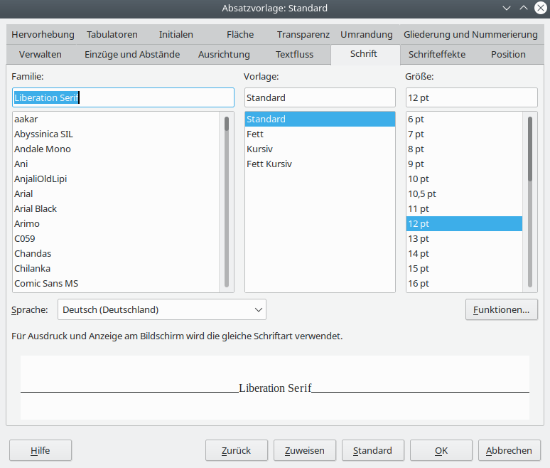The width and height of the screenshot is (550, 468).
Task: Click the Familie font name input field
Action: (123, 97)
